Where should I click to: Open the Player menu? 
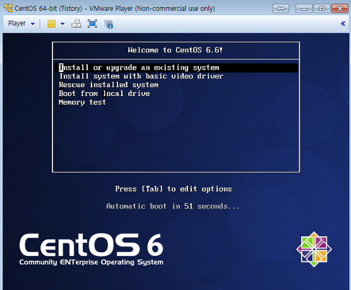point(21,23)
